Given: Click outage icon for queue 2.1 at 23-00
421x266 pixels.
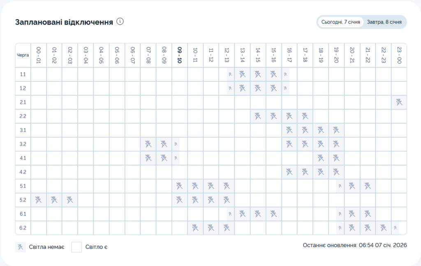Looking at the screenshot, I should tap(399, 102).
